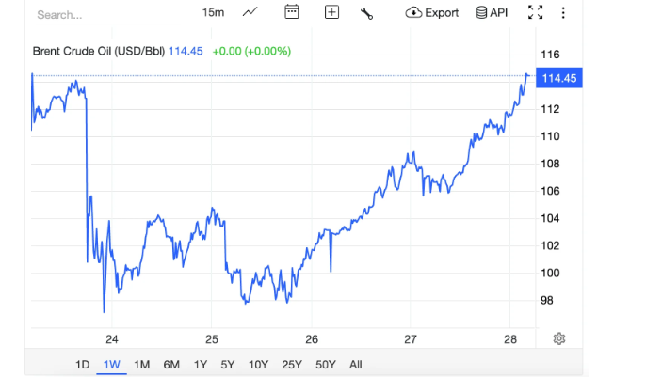Image resolution: width=646 pixels, height=392 pixels.
Task: Open the chart tools wrench icon
Action: [367, 12]
